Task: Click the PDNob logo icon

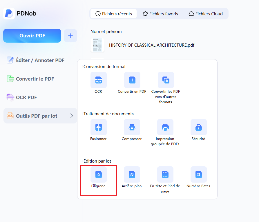Action: (9, 14)
